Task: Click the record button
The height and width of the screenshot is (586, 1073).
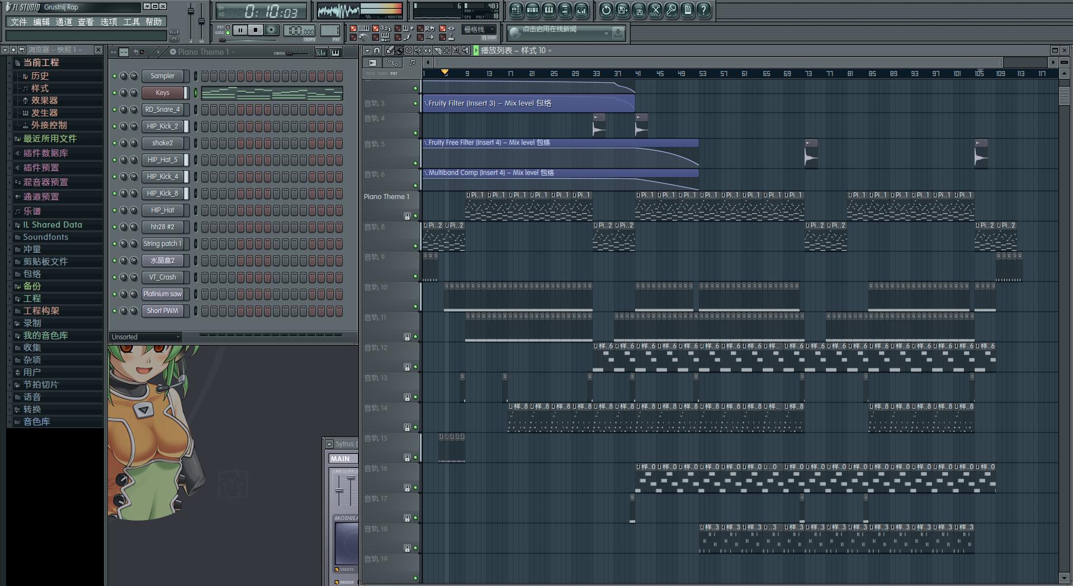Action: [x=271, y=30]
